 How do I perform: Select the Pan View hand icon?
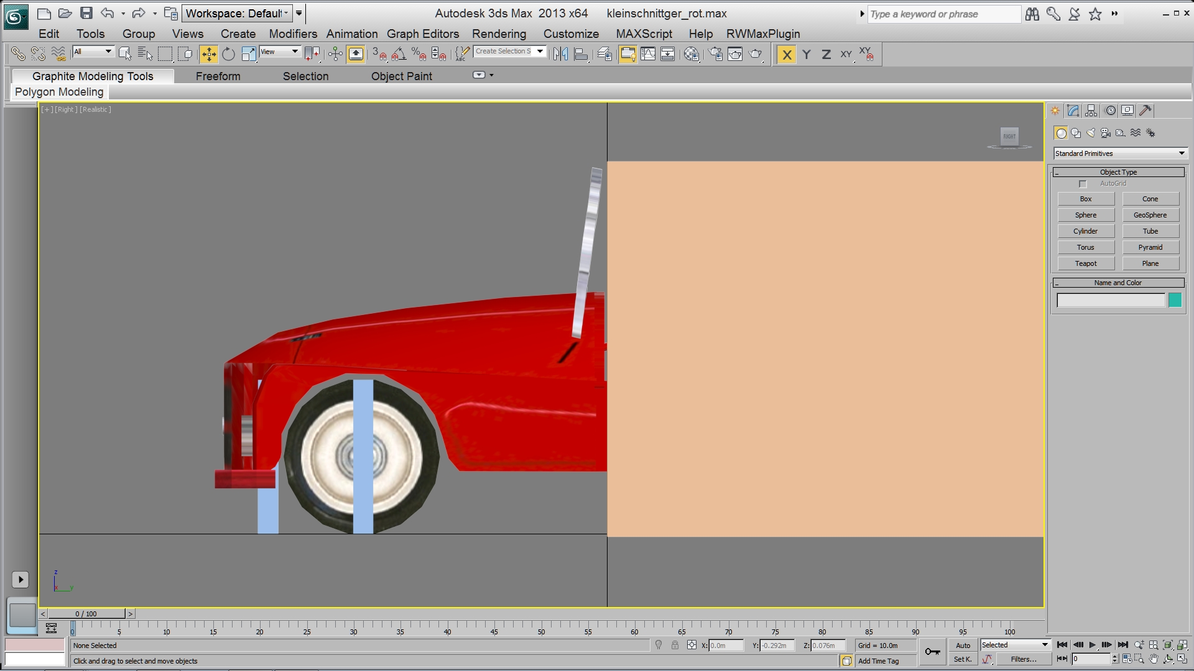(x=1154, y=659)
